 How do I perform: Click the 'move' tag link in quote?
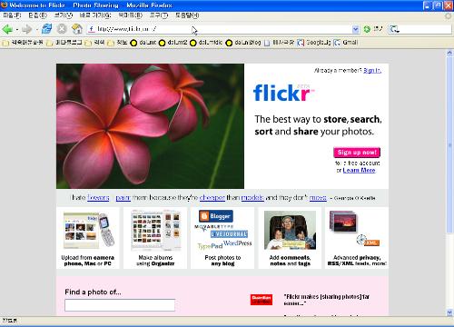coord(318,198)
